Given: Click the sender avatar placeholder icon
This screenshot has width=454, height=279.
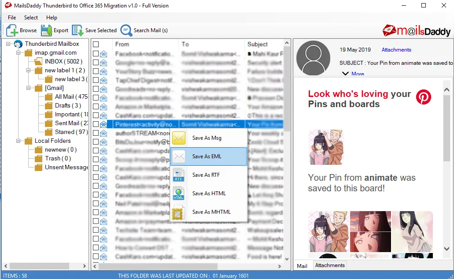Looking at the screenshot, I should [313, 58].
